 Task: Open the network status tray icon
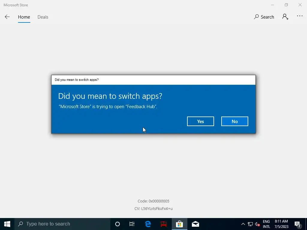[250, 224]
